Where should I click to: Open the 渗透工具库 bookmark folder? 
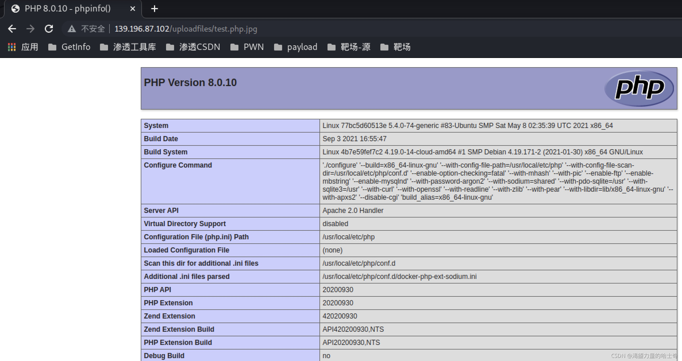[128, 47]
